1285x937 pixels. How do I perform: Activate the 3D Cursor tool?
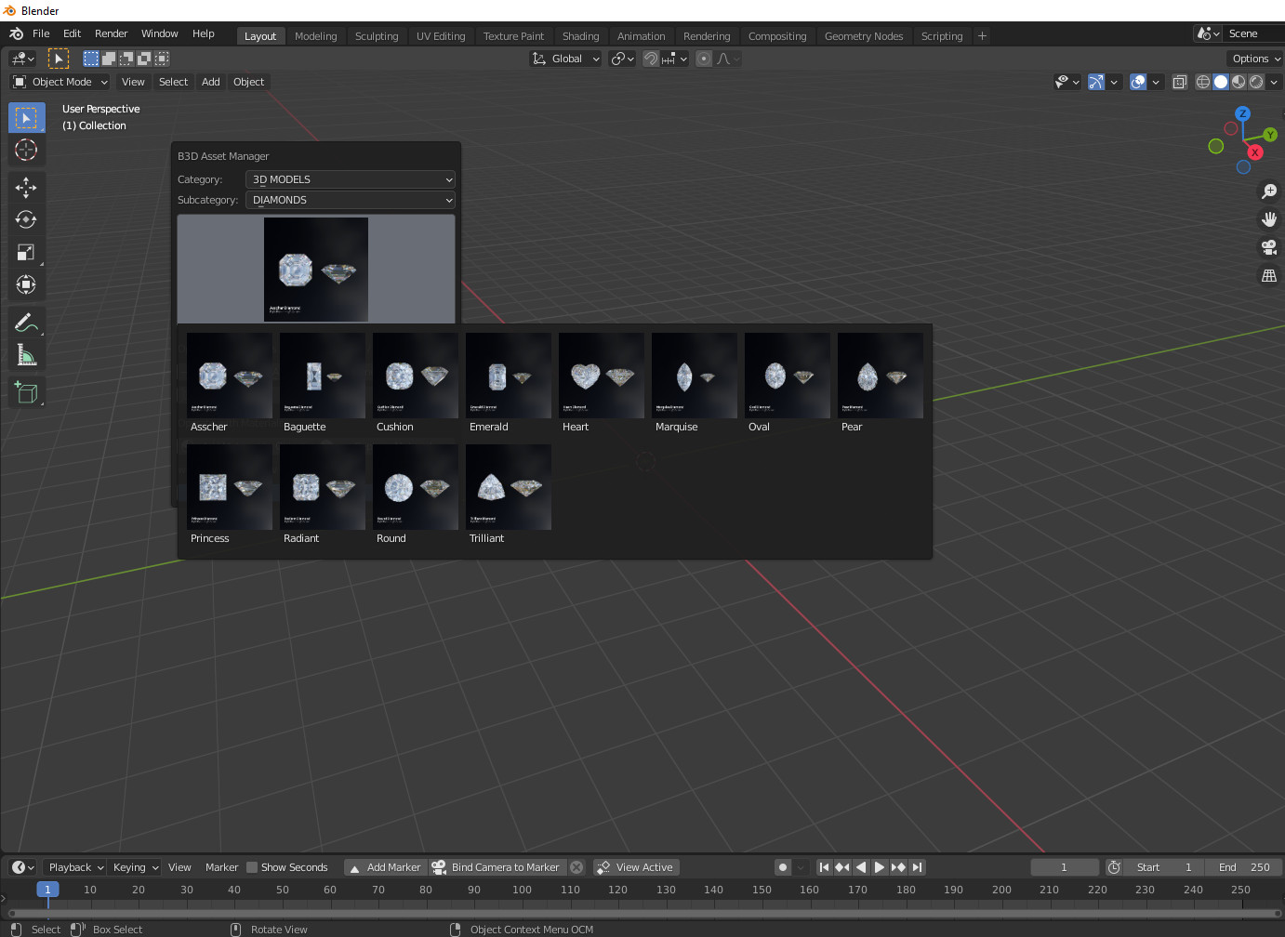pos(26,150)
